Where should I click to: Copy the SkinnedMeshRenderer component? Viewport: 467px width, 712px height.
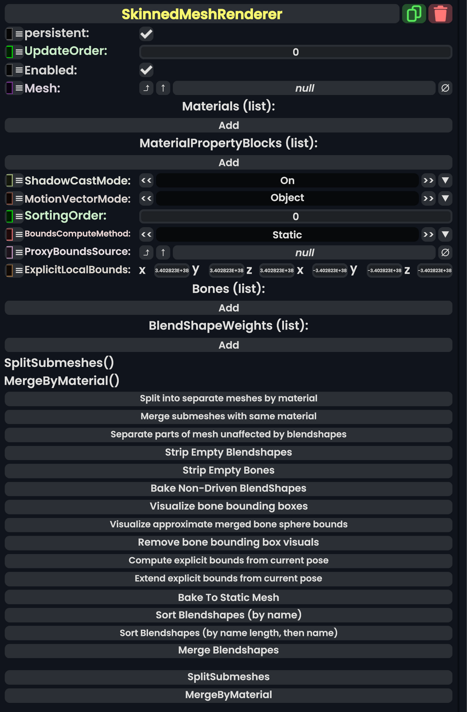click(x=414, y=14)
